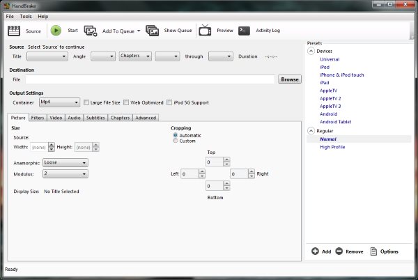Select the AppleTV 2 preset

point(330,98)
